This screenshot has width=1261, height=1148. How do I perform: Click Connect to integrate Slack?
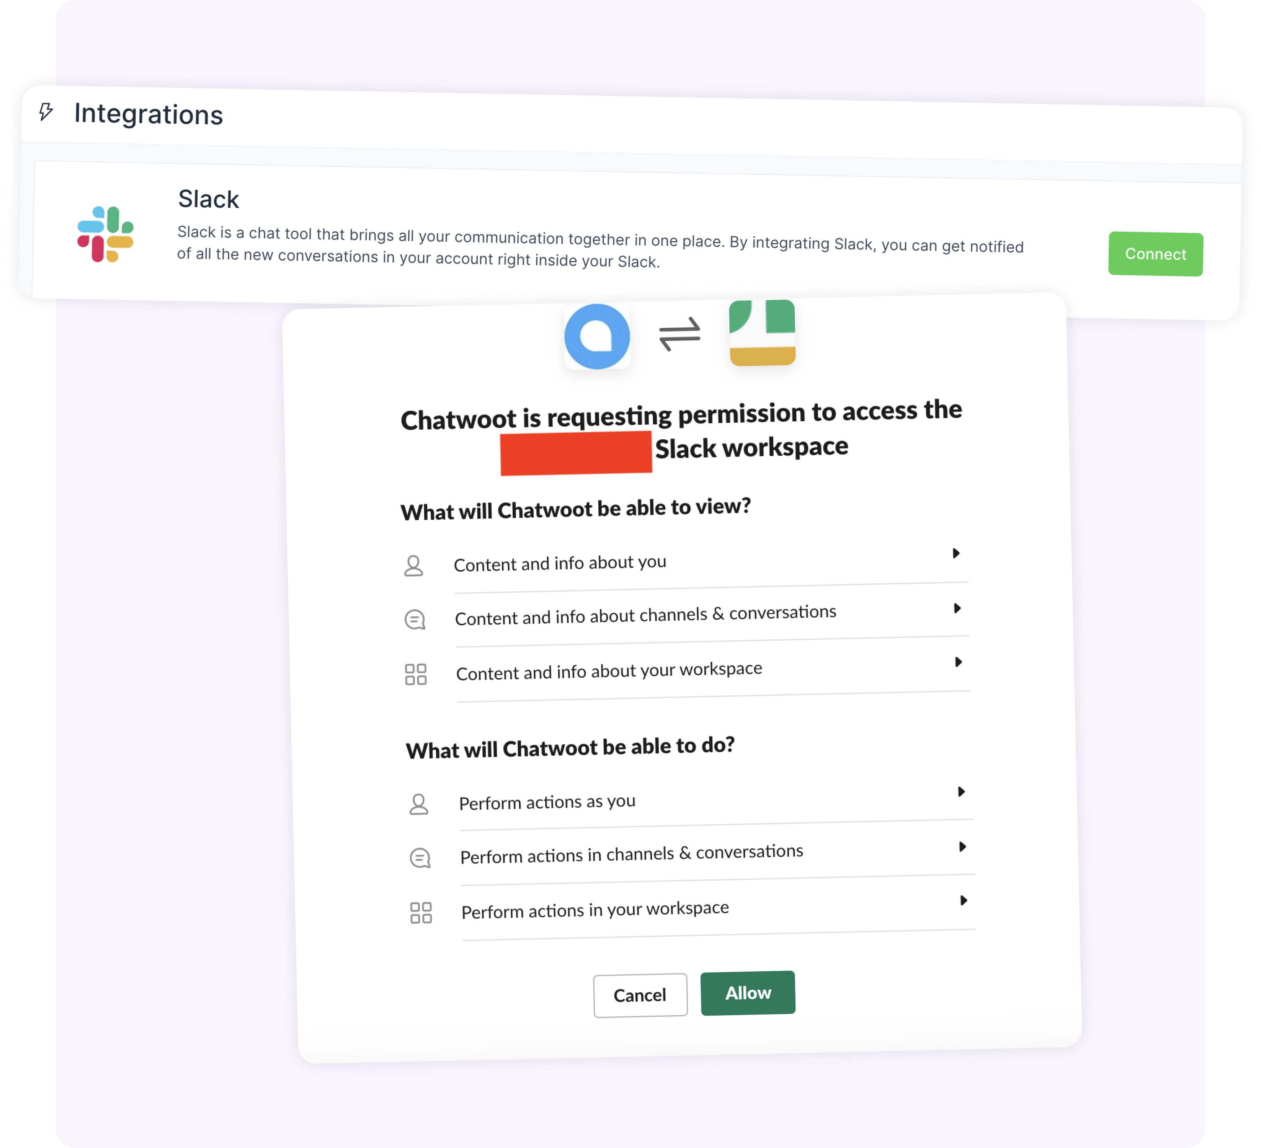(x=1155, y=254)
